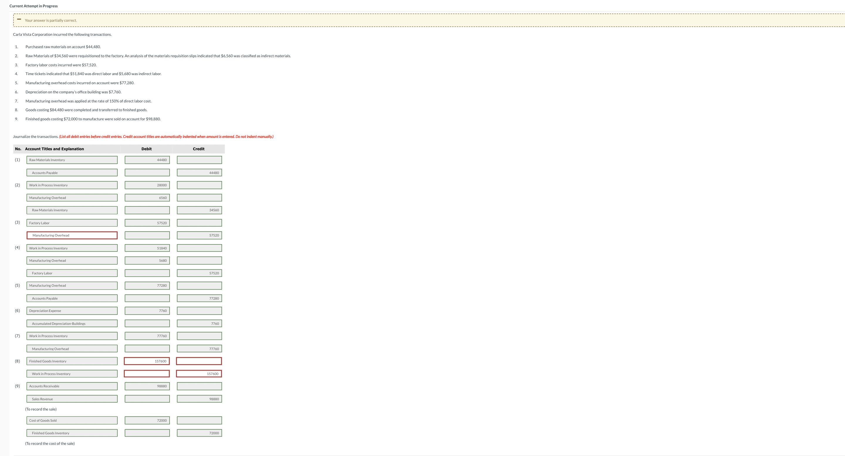This screenshot has height=456, width=845.
Task: Click the 28000 debit amount for Work in Process
Action: 147,185
